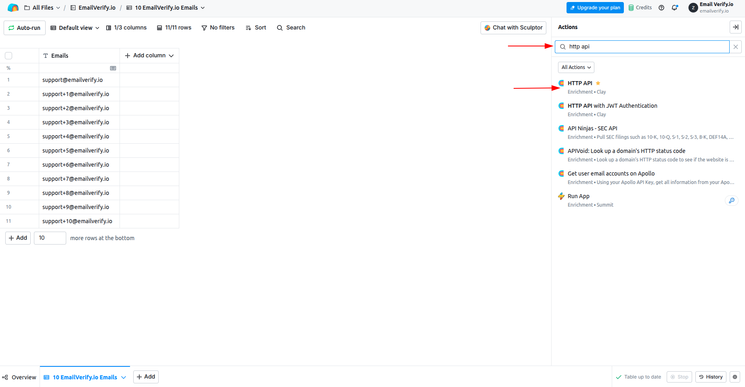Select HTTP API with JWT Authentication action

[x=648, y=110]
